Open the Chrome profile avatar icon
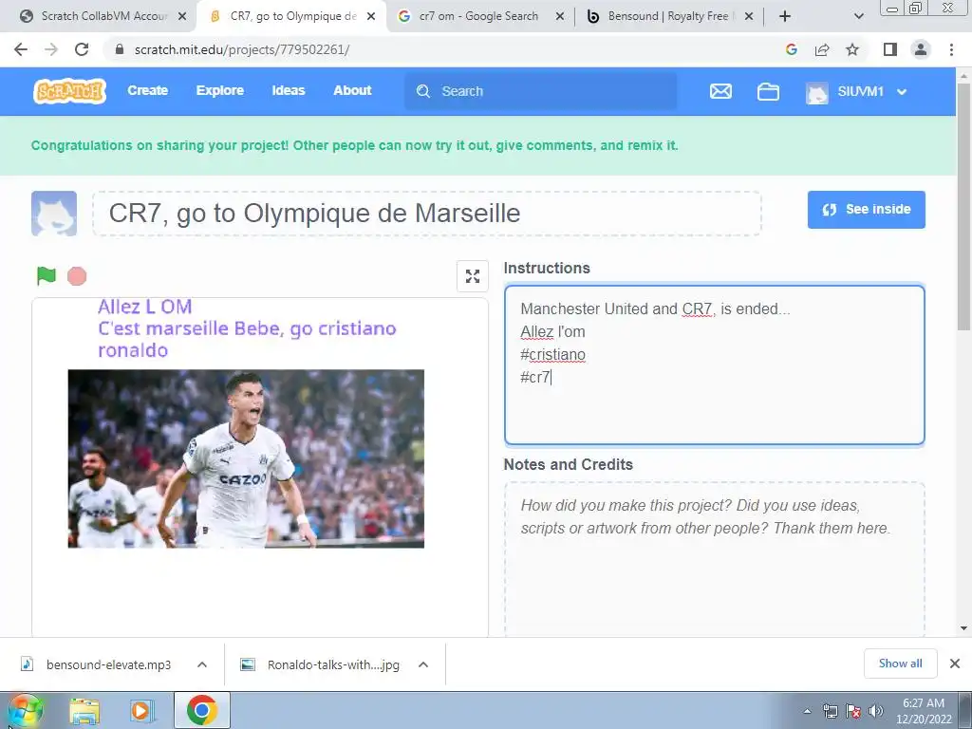The height and width of the screenshot is (729, 972). [921, 49]
